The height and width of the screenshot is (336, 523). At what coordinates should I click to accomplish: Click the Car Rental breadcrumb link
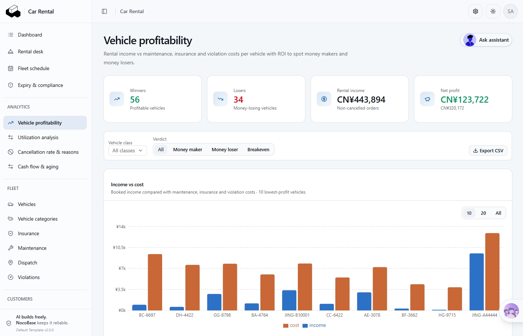tap(132, 11)
